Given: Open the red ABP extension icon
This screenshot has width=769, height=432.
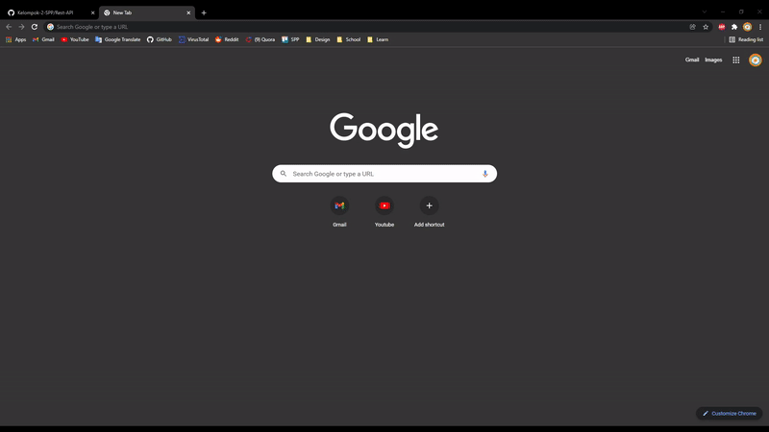Looking at the screenshot, I should 722,27.
